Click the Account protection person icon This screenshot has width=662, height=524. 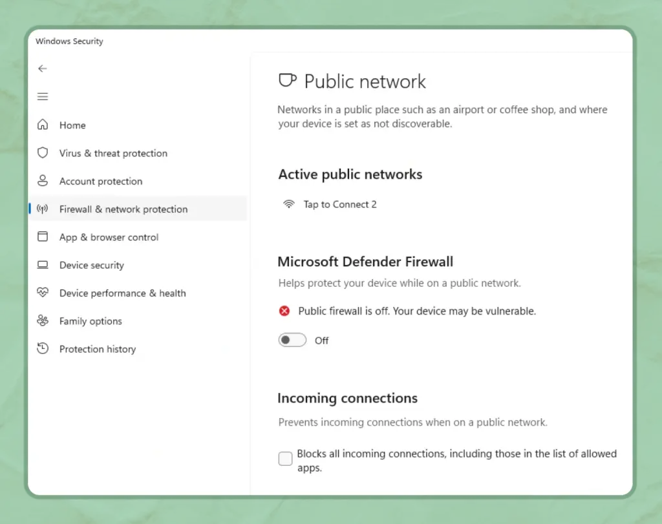[x=43, y=180]
